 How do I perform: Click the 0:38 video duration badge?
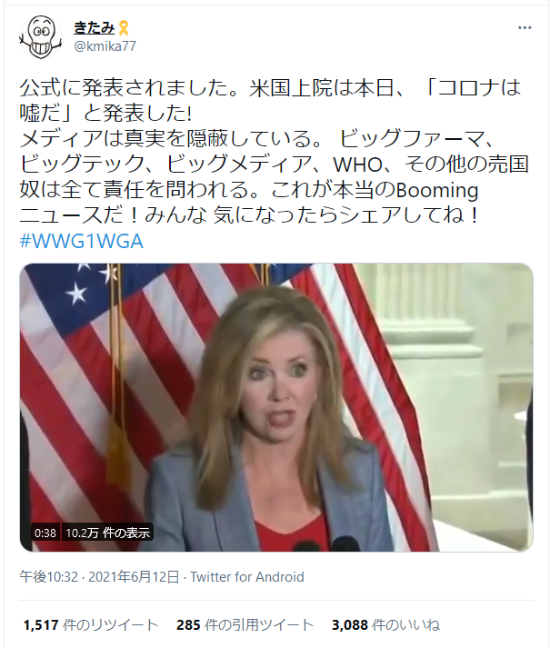tap(45, 533)
